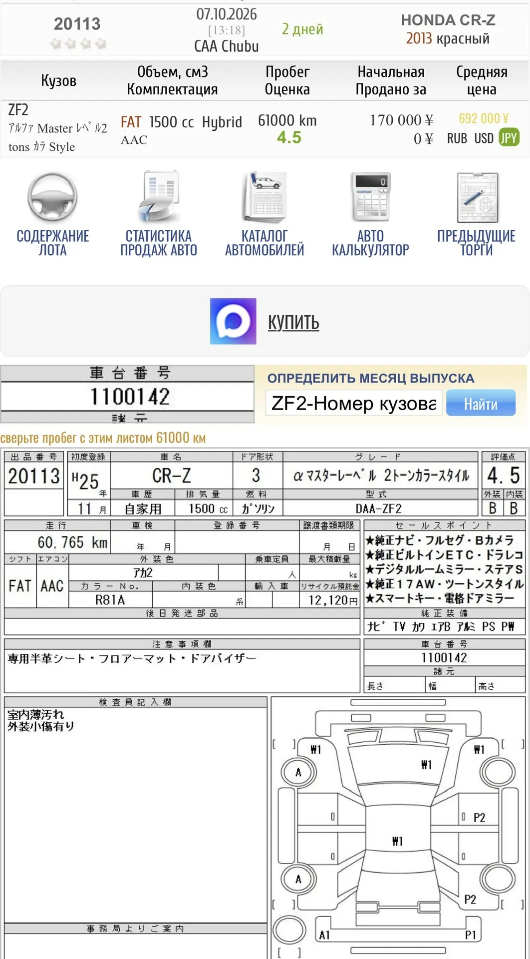Click the 2013 красный text

coord(448,38)
